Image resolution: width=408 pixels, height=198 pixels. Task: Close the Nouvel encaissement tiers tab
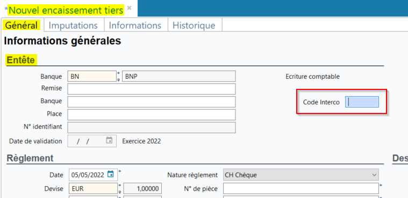(129, 8)
